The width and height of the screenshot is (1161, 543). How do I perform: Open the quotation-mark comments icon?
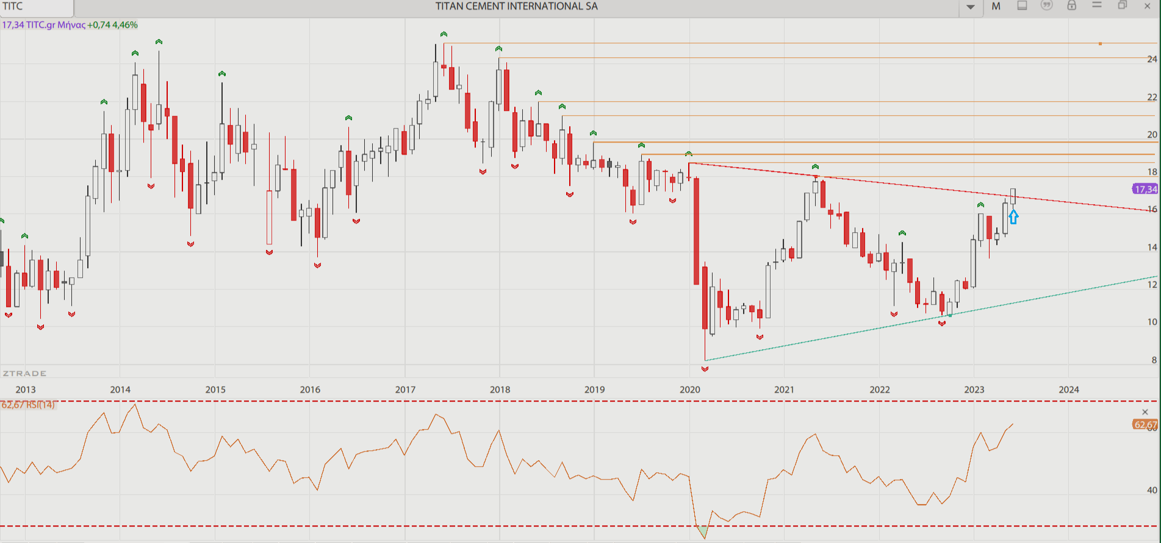click(x=1047, y=5)
